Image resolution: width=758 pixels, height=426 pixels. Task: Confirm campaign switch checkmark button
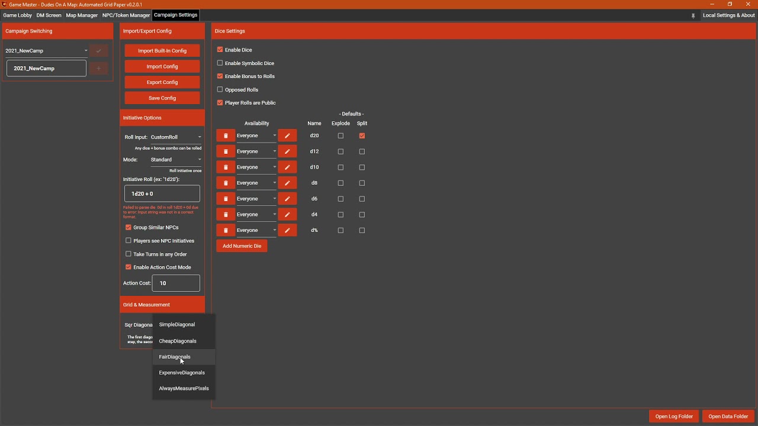click(x=98, y=51)
